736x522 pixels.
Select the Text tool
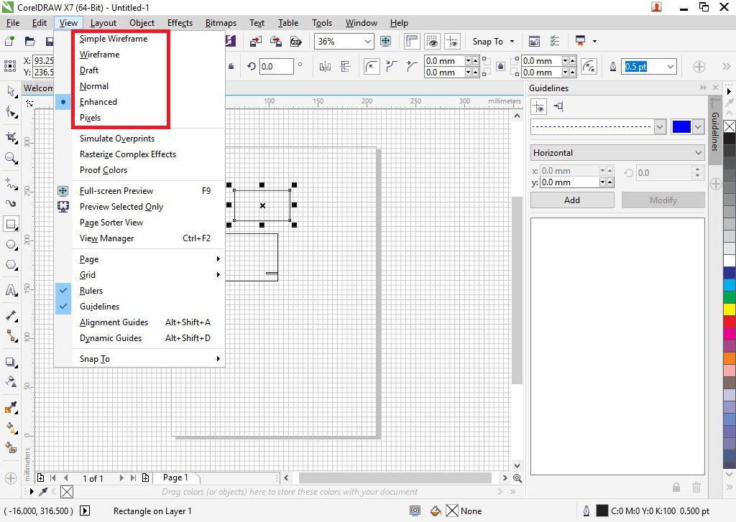(11, 290)
